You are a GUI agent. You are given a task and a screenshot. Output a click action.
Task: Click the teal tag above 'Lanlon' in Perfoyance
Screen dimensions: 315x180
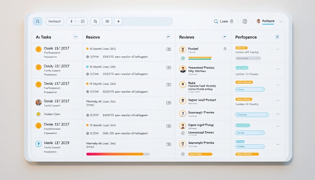pyautogui.click(x=242, y=68)
